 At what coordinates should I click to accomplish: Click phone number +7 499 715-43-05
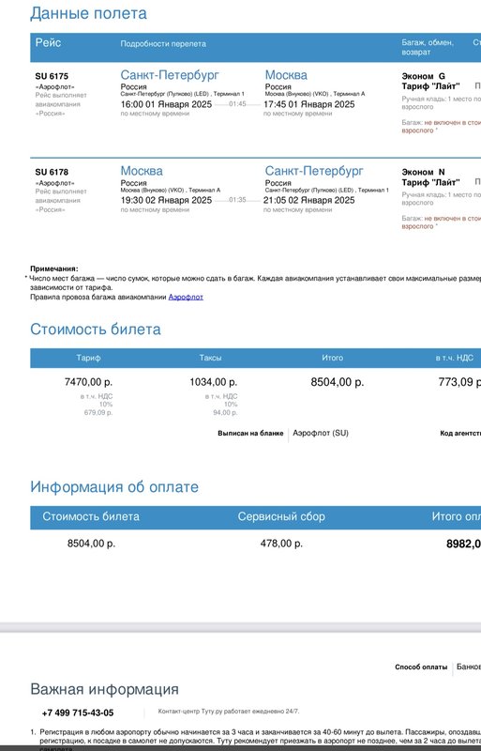78,713
